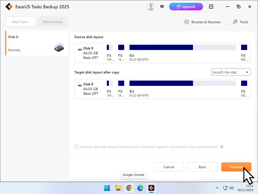Viewport: 258px width, 194px height.
Task: Open the Tools menu via wrench icon
Action: point(235,22)
